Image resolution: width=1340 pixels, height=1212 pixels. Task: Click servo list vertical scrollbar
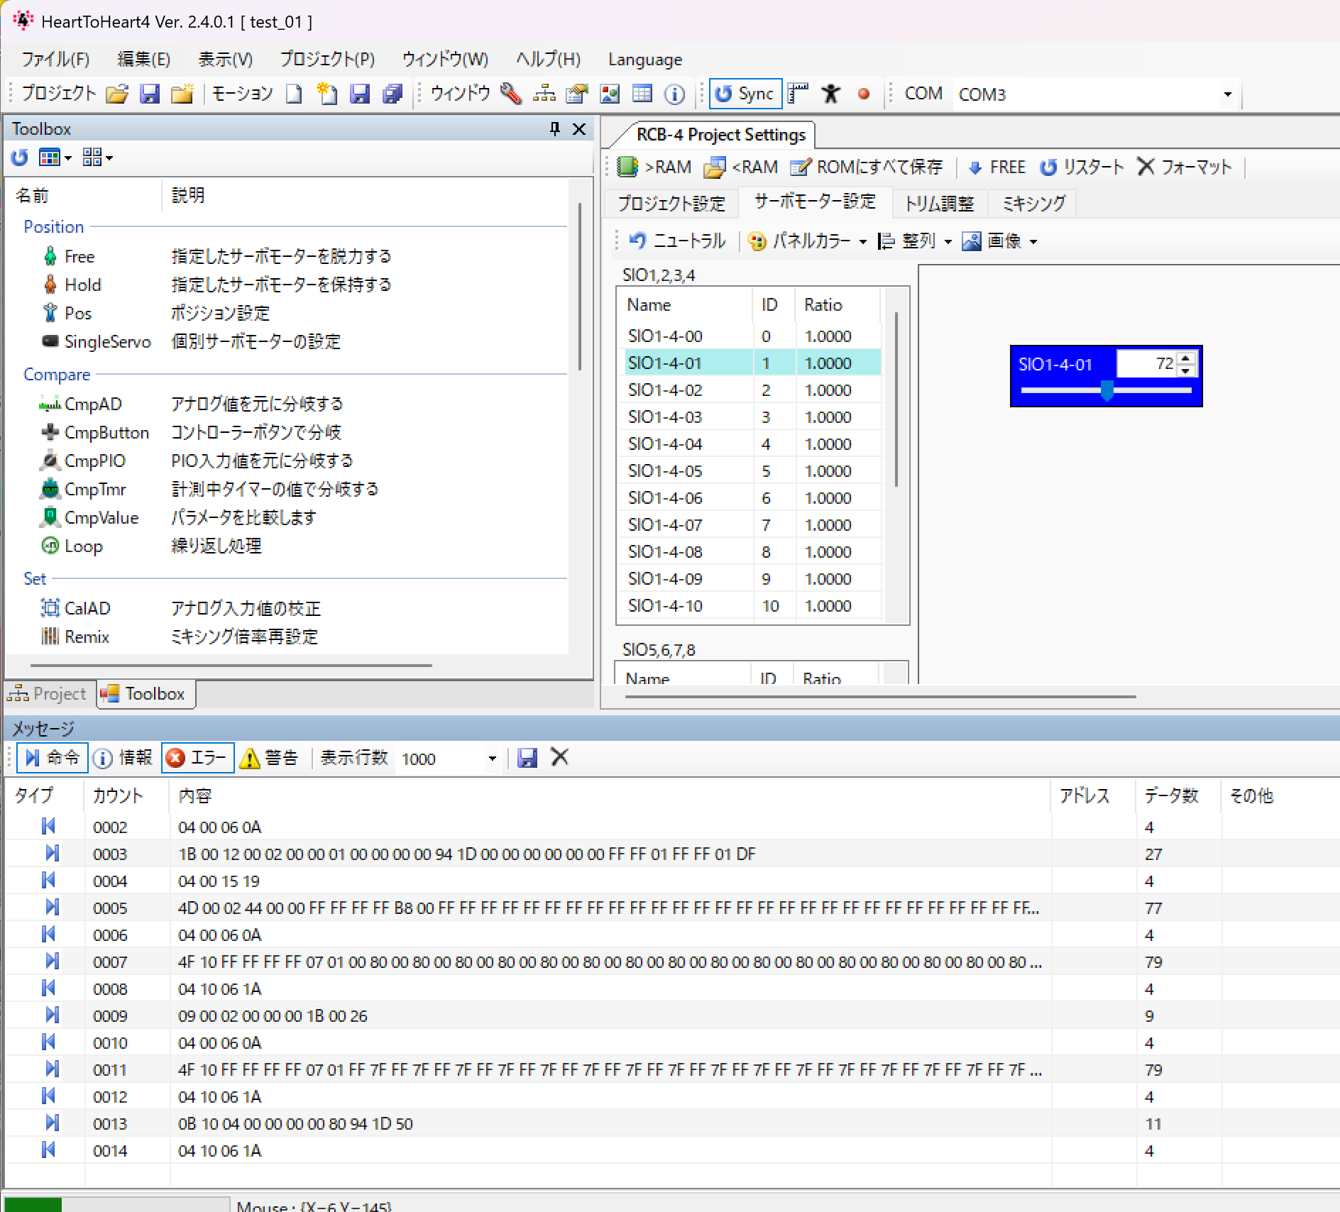(x=897, y=399)
